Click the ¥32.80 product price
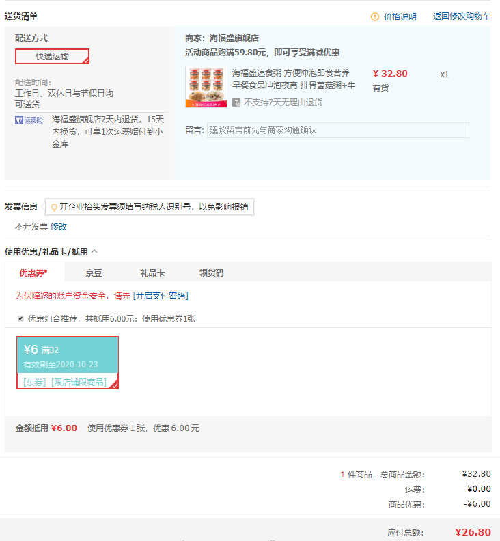The width and height of the screenshot is (500, 541). tap(390, 74)
